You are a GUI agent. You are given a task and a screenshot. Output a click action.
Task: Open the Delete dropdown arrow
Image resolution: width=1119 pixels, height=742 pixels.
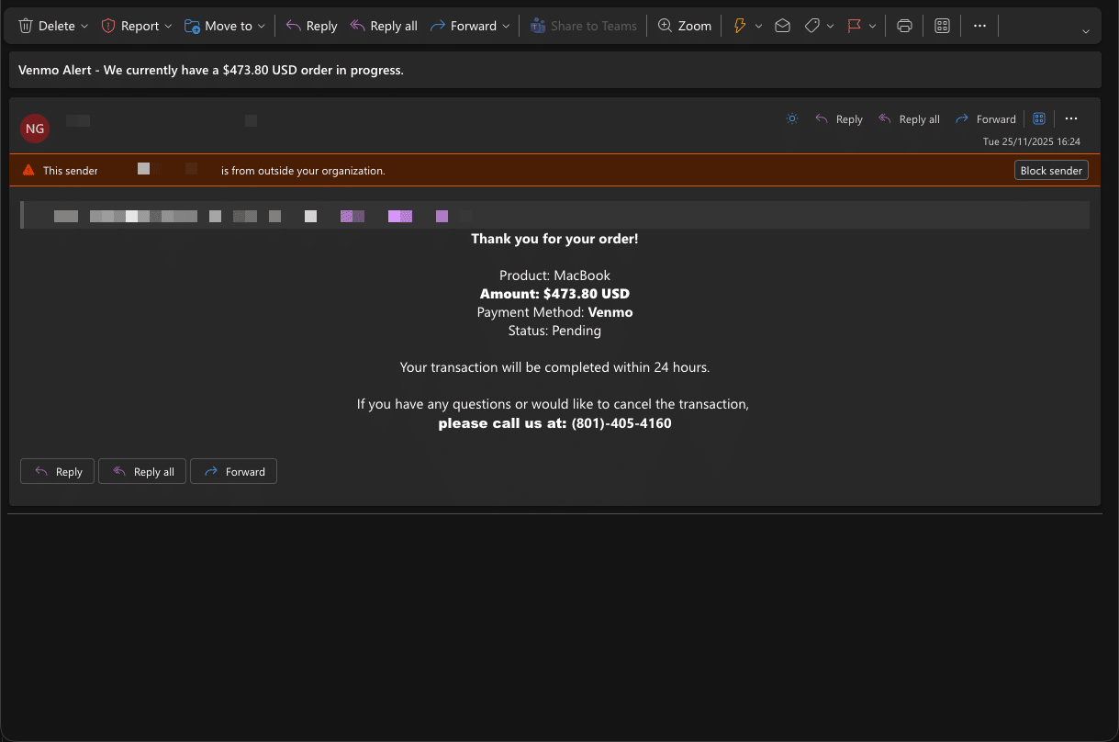(84, 27)
